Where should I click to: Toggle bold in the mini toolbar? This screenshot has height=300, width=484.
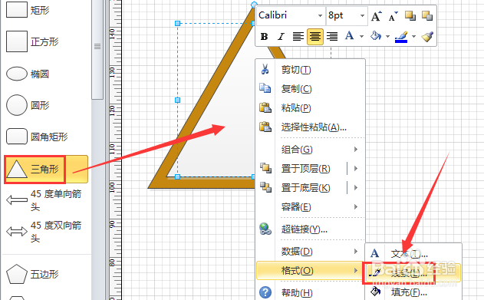pyautogui.click(x=264, y=36)
